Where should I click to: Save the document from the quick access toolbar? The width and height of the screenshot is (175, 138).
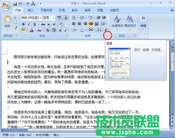(x=15, y=4)
